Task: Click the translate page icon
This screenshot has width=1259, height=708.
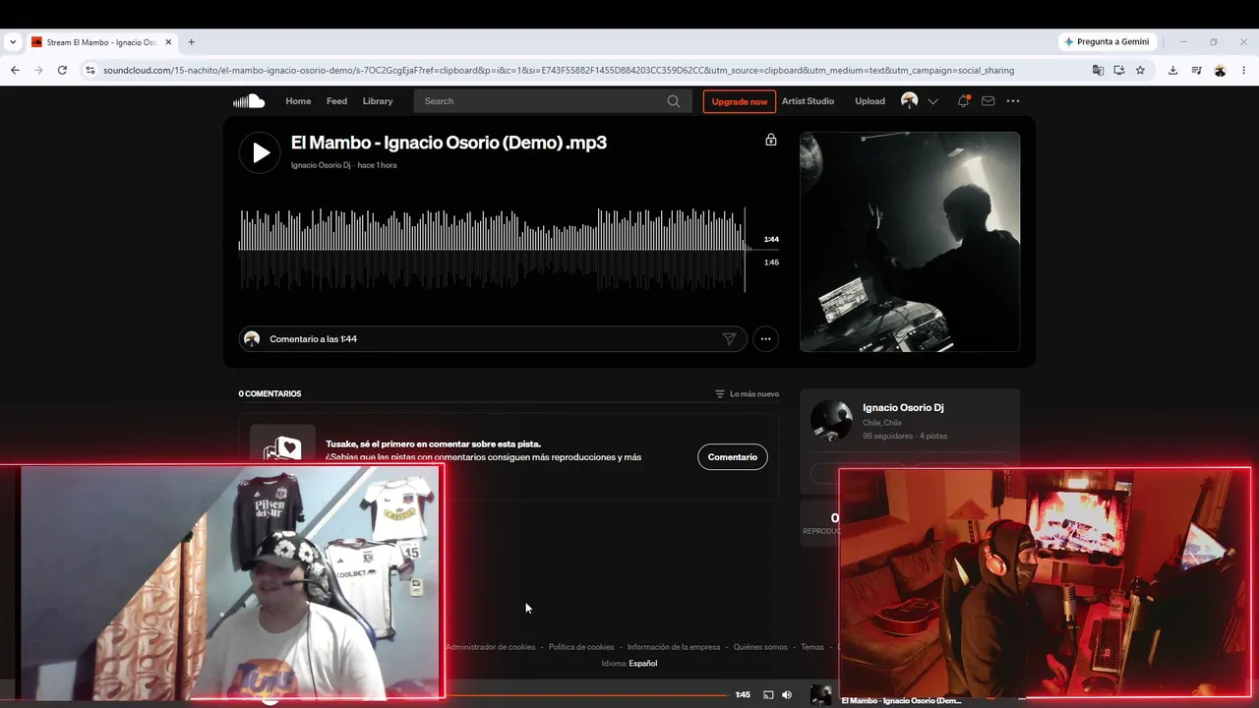Action: (x=1098, y=71)
